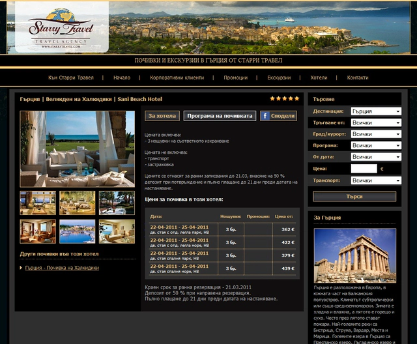Switch to the За хотела tab

coord(162,116)
